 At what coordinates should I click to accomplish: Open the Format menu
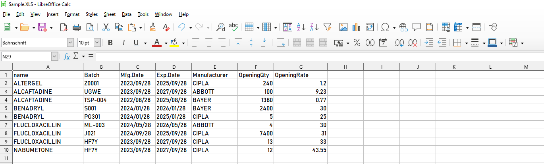coord(72,14)
